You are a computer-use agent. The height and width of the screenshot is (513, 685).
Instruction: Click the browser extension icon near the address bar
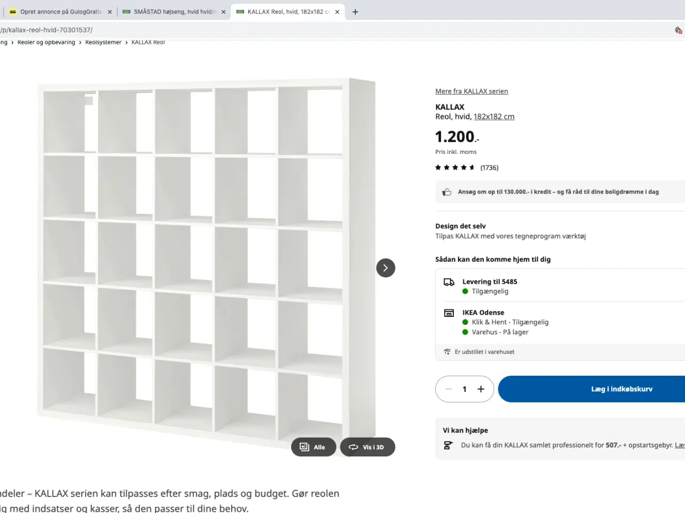pos(678,30)
